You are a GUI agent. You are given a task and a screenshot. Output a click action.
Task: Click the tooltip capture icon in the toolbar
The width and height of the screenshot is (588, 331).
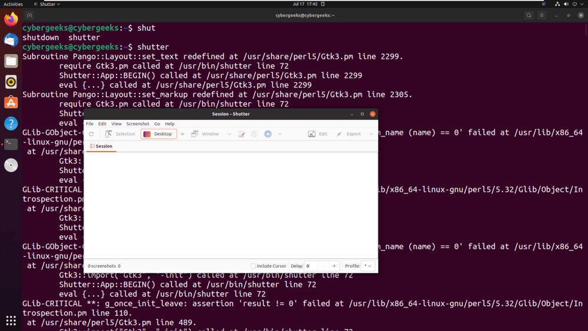pos(255,134)
